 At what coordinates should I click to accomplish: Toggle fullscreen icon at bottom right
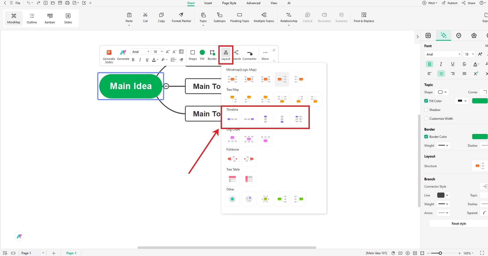point(482,253)
